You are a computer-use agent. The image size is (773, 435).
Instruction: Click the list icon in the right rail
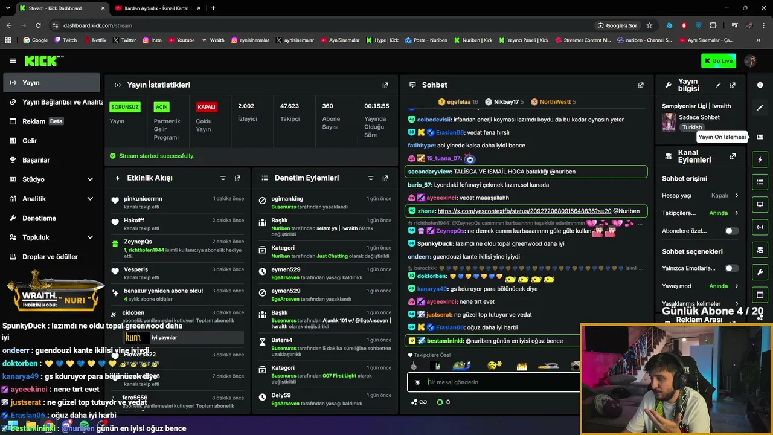[760, 182]
